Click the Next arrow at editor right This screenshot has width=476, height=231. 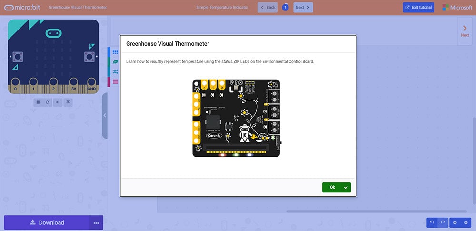click(x=465, y=31)
